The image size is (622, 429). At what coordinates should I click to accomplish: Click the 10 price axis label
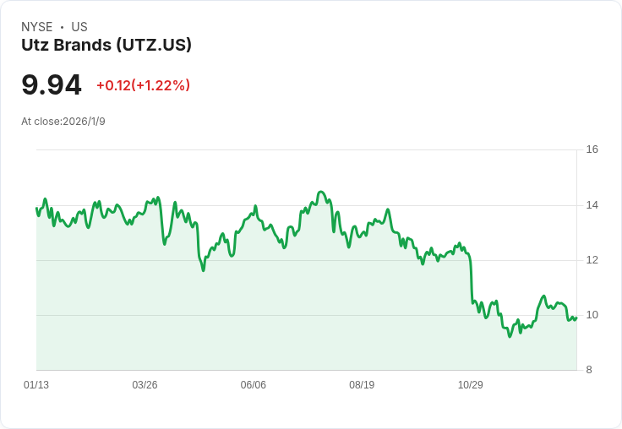(592, 315)
